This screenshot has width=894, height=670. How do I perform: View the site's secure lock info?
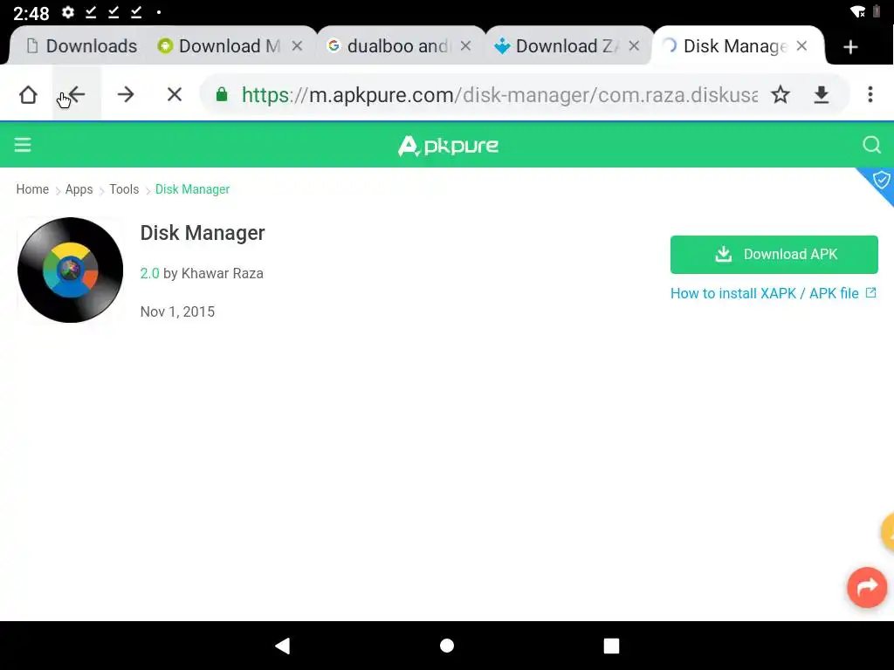point(222,94)
